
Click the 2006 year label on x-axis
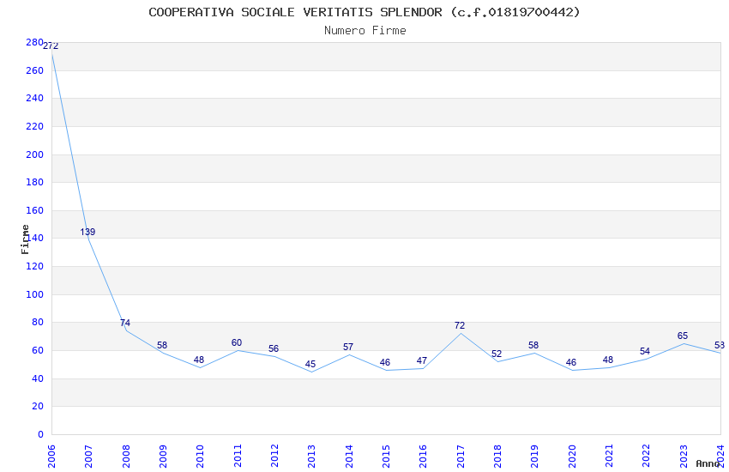51,455
